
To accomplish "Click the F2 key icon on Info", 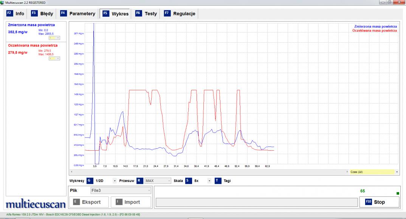I will point(10,14).
